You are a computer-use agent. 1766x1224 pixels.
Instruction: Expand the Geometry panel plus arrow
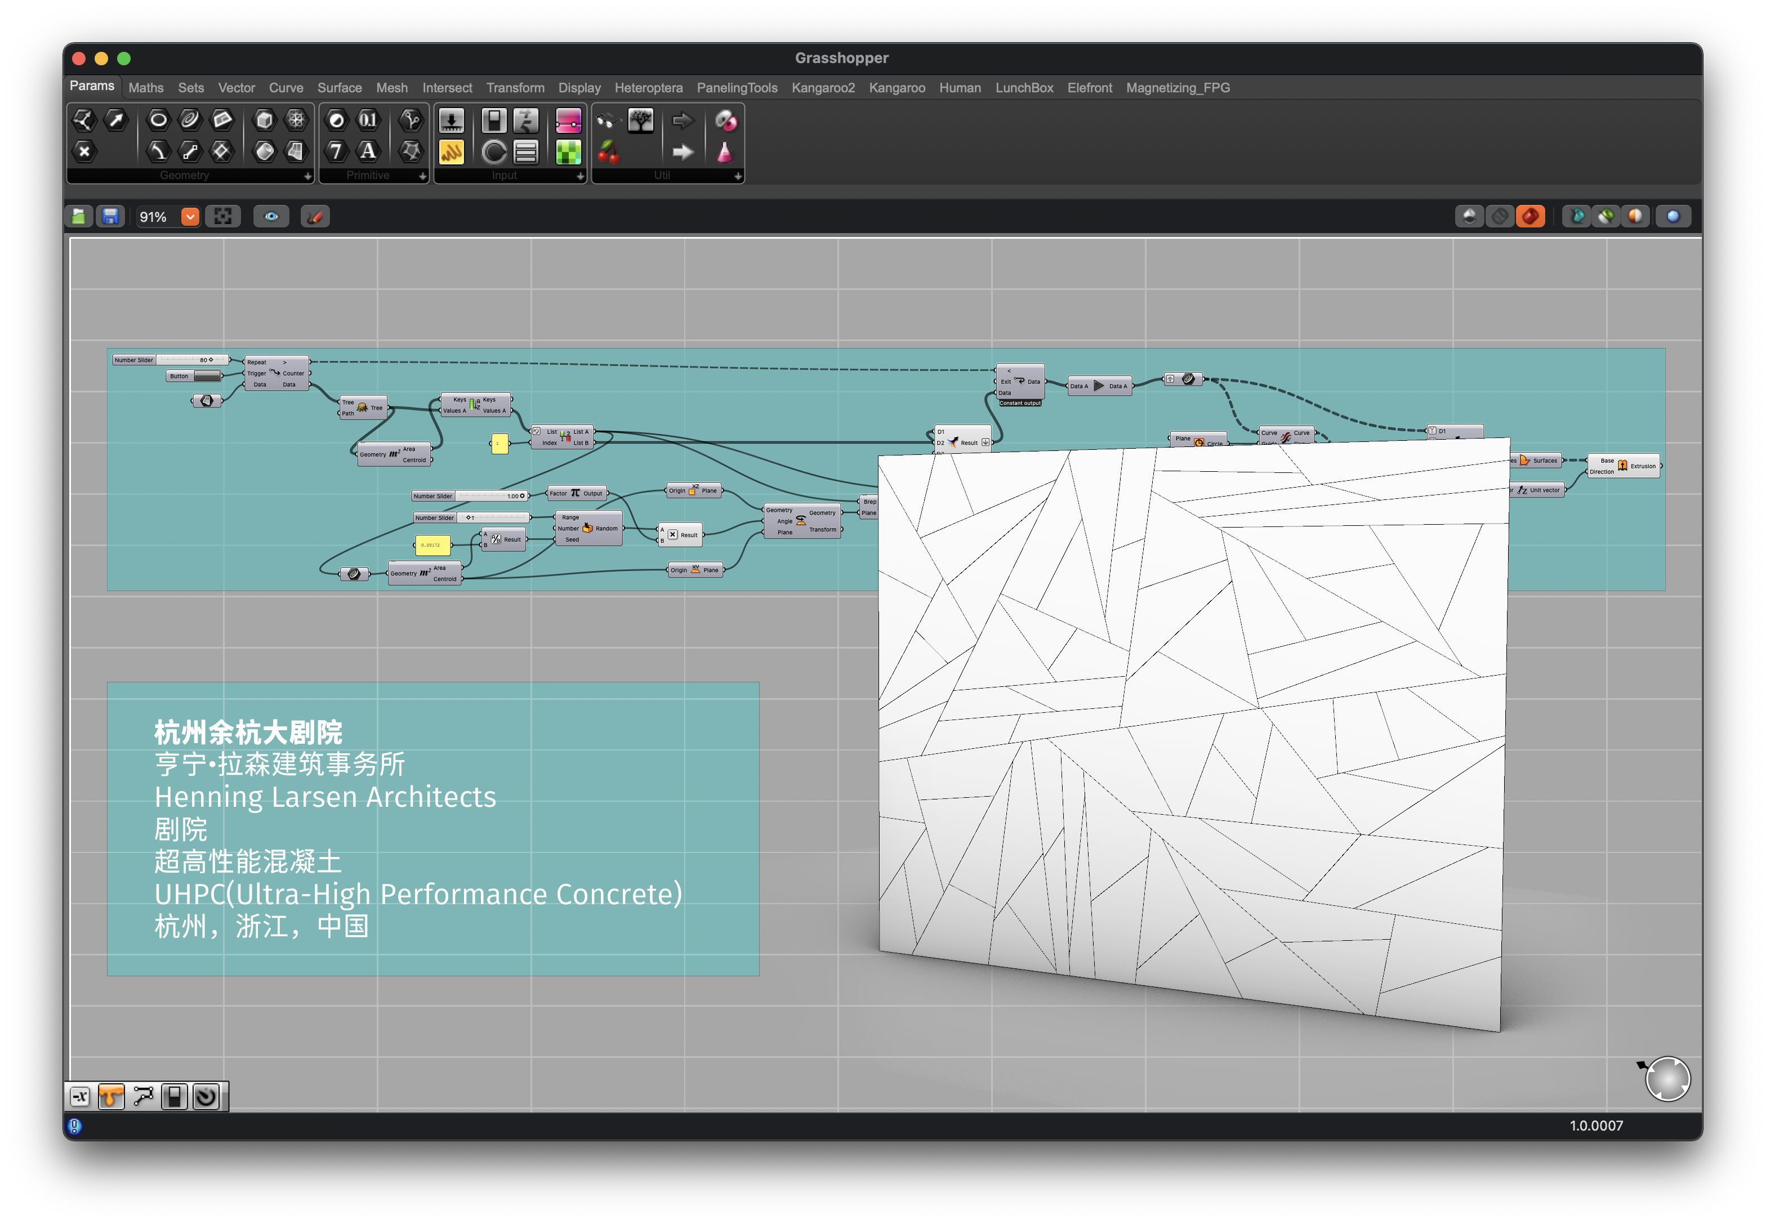307,176
